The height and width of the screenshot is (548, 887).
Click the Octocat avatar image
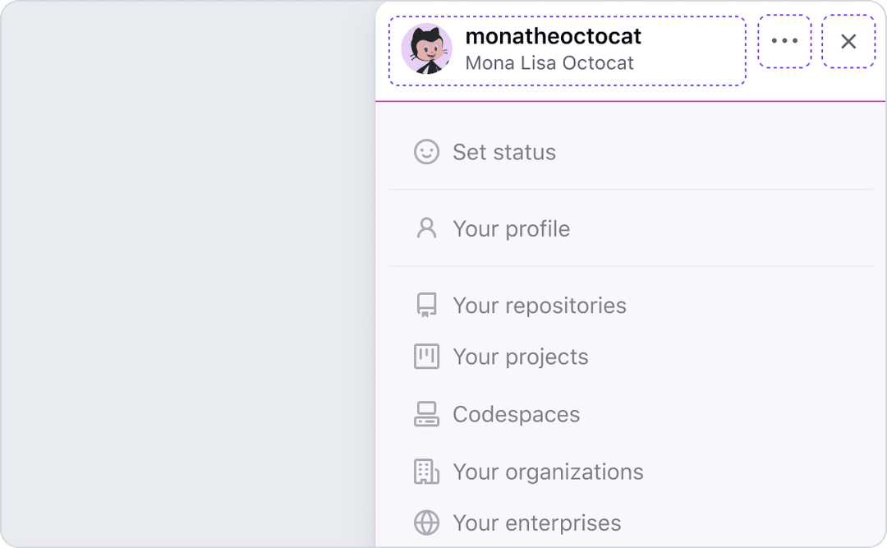(x=426, y=49)
